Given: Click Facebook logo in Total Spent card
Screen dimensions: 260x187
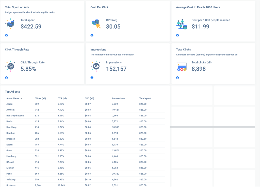Looking at the screenshot, I should (6, 35).
